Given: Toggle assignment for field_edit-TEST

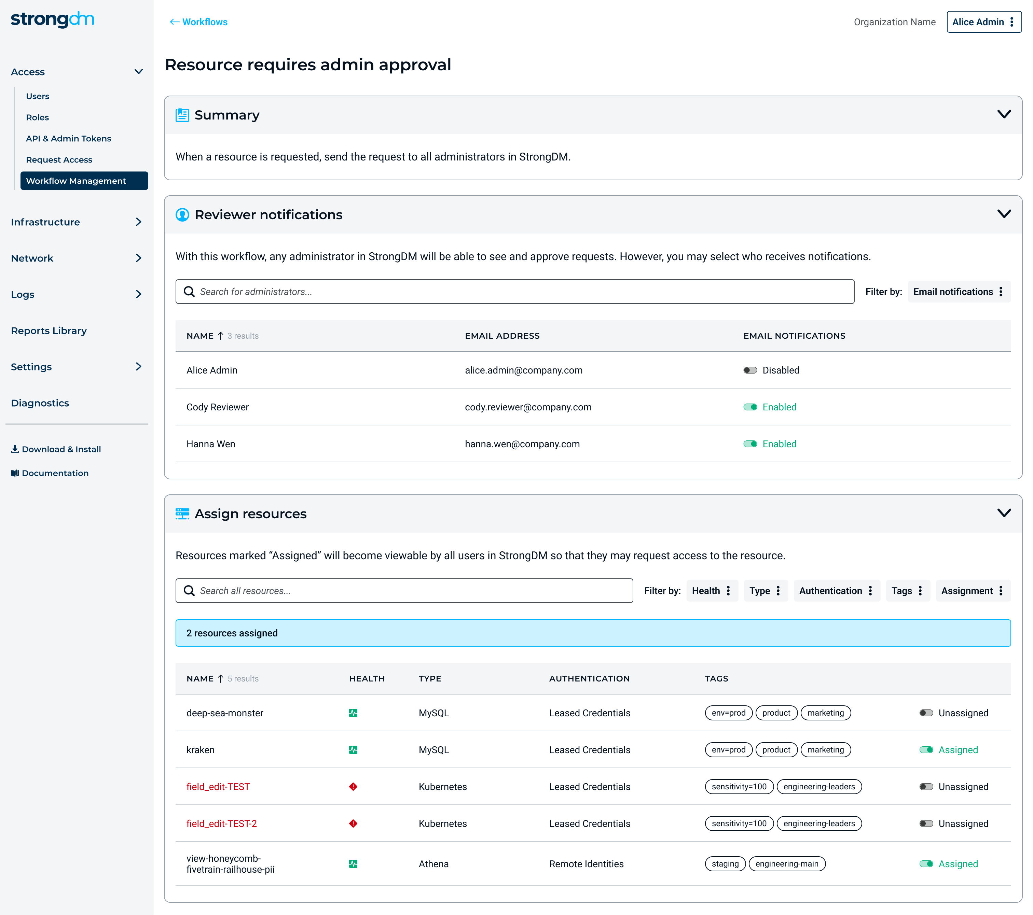Looking at the screenshot, I should click(926, 787).
